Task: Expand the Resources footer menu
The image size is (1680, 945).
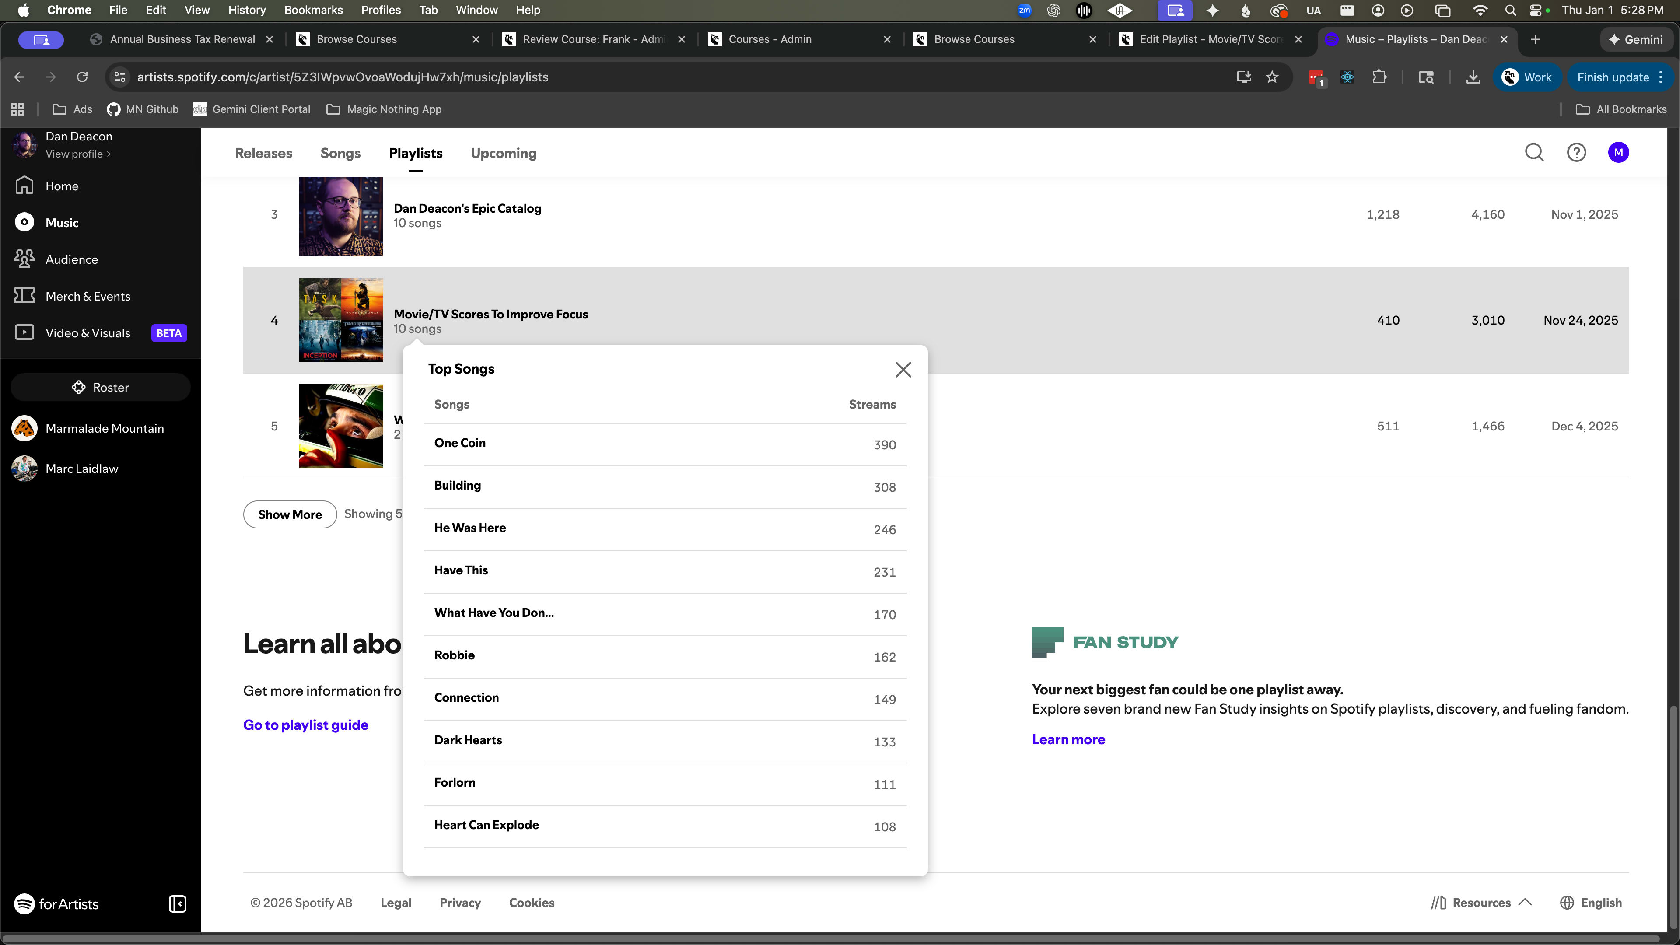Action: tap(1481, 903)
